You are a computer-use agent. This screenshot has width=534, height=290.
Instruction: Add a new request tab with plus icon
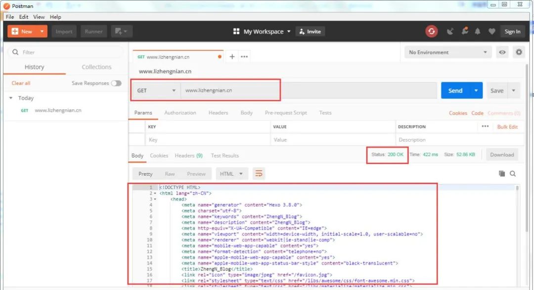232,56
